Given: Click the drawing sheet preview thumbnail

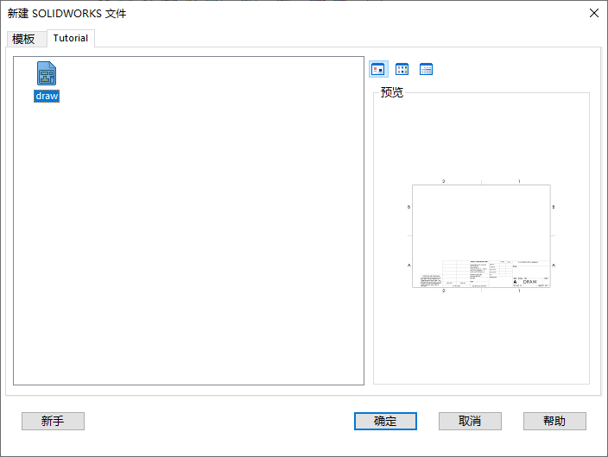Looking at the screenshot, I should (481, 236).
